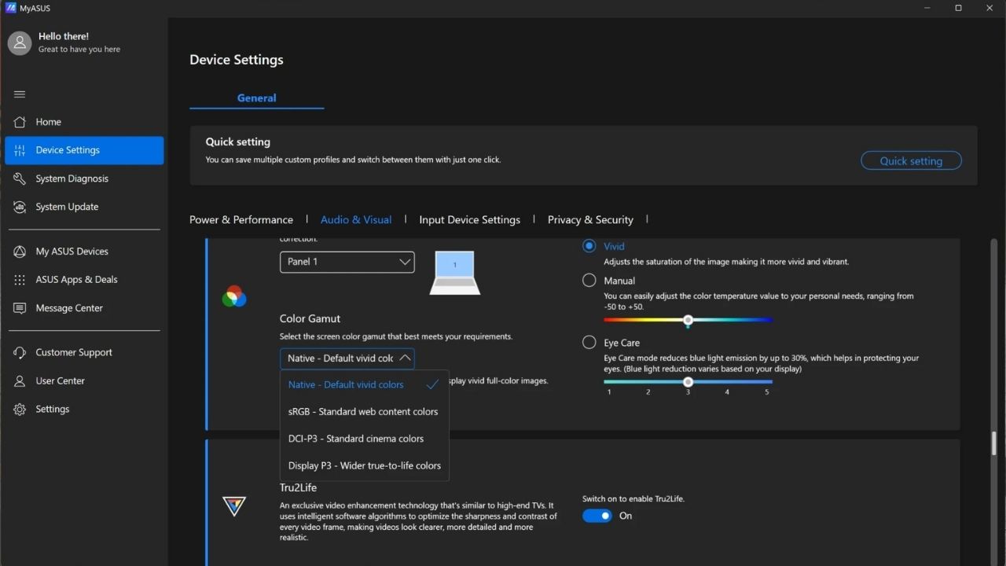Open My ASUS Devices icon
Screen dimensions: 1006x566
20,252
